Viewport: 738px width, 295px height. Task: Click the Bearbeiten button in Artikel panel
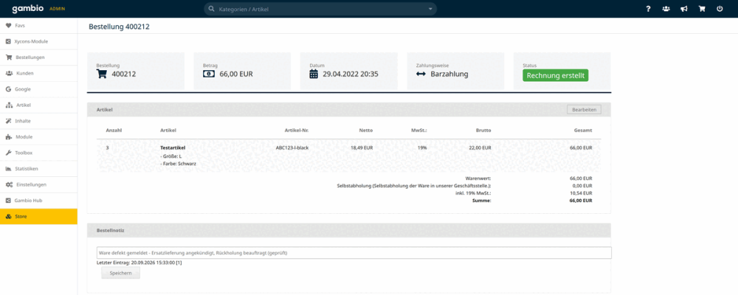[584, 110]
